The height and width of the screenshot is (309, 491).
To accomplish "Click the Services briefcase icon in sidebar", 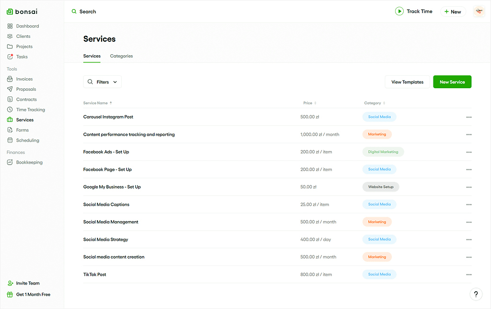I will (x=10, y=120).
